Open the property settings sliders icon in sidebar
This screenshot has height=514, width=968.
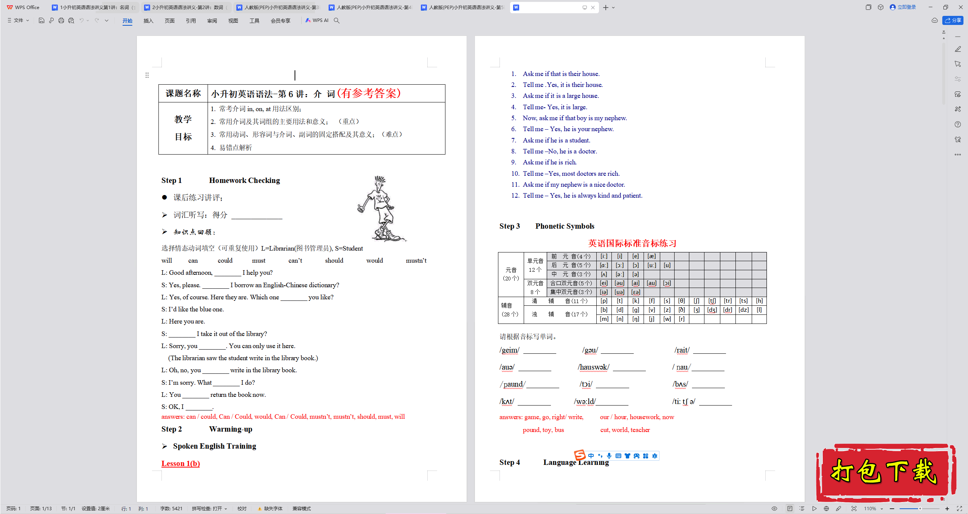tap(957, 79)
